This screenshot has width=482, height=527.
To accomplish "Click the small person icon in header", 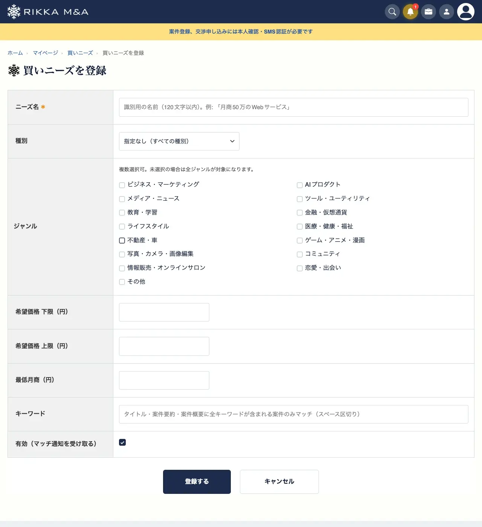I will (x=447, y=12).
